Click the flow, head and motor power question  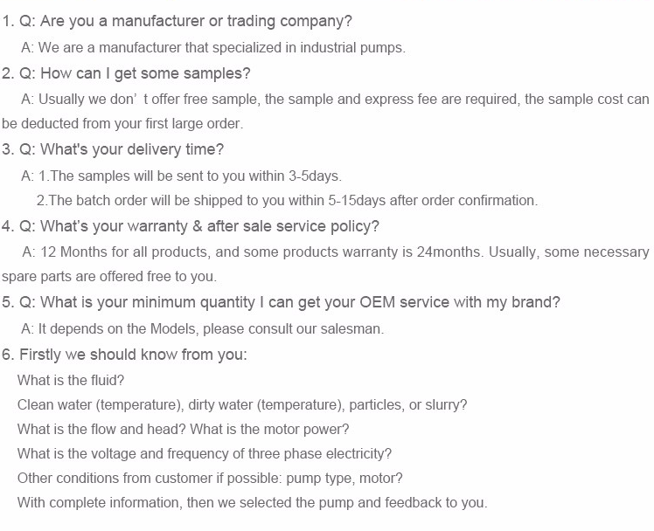183,429
